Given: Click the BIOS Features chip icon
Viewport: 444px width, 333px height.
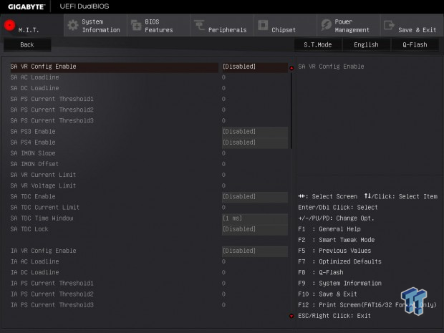Looking at the screenshot, I should pos(136,25).
